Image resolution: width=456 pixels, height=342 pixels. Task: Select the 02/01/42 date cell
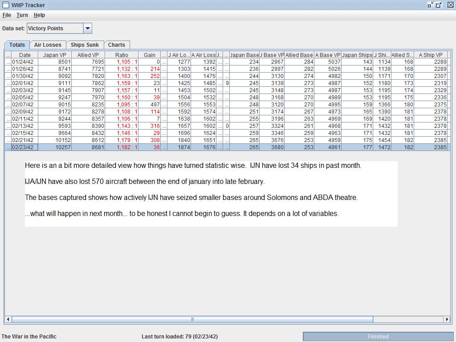pyautogui.click(x=25, y=83)
